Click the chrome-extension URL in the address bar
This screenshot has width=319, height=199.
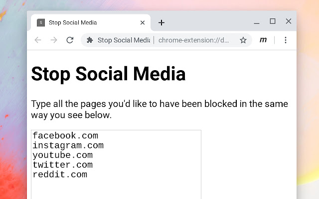point(193,40)
